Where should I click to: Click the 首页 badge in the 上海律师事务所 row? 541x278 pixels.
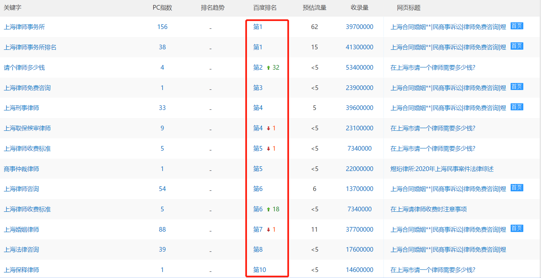pyautogui.click(x=517, y=26)
